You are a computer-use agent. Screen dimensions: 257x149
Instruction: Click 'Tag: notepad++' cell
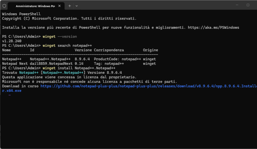109,63
